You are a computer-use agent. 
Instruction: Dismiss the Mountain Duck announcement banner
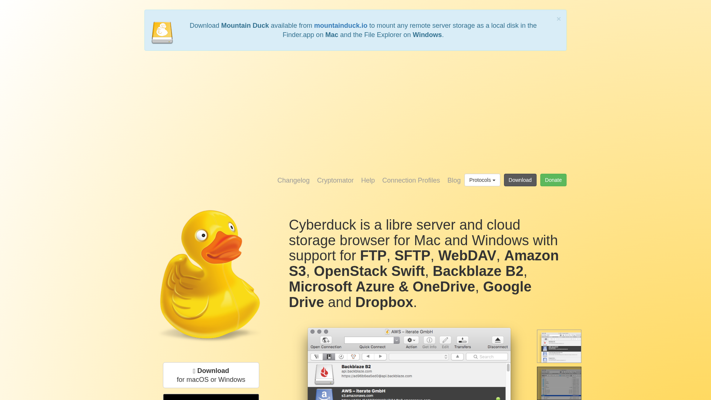[x=558, y=19]
